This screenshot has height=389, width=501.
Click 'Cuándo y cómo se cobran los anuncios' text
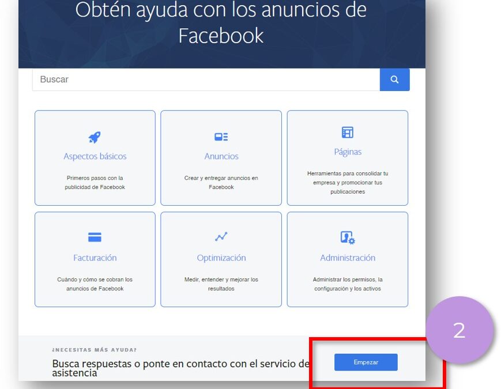95,284
